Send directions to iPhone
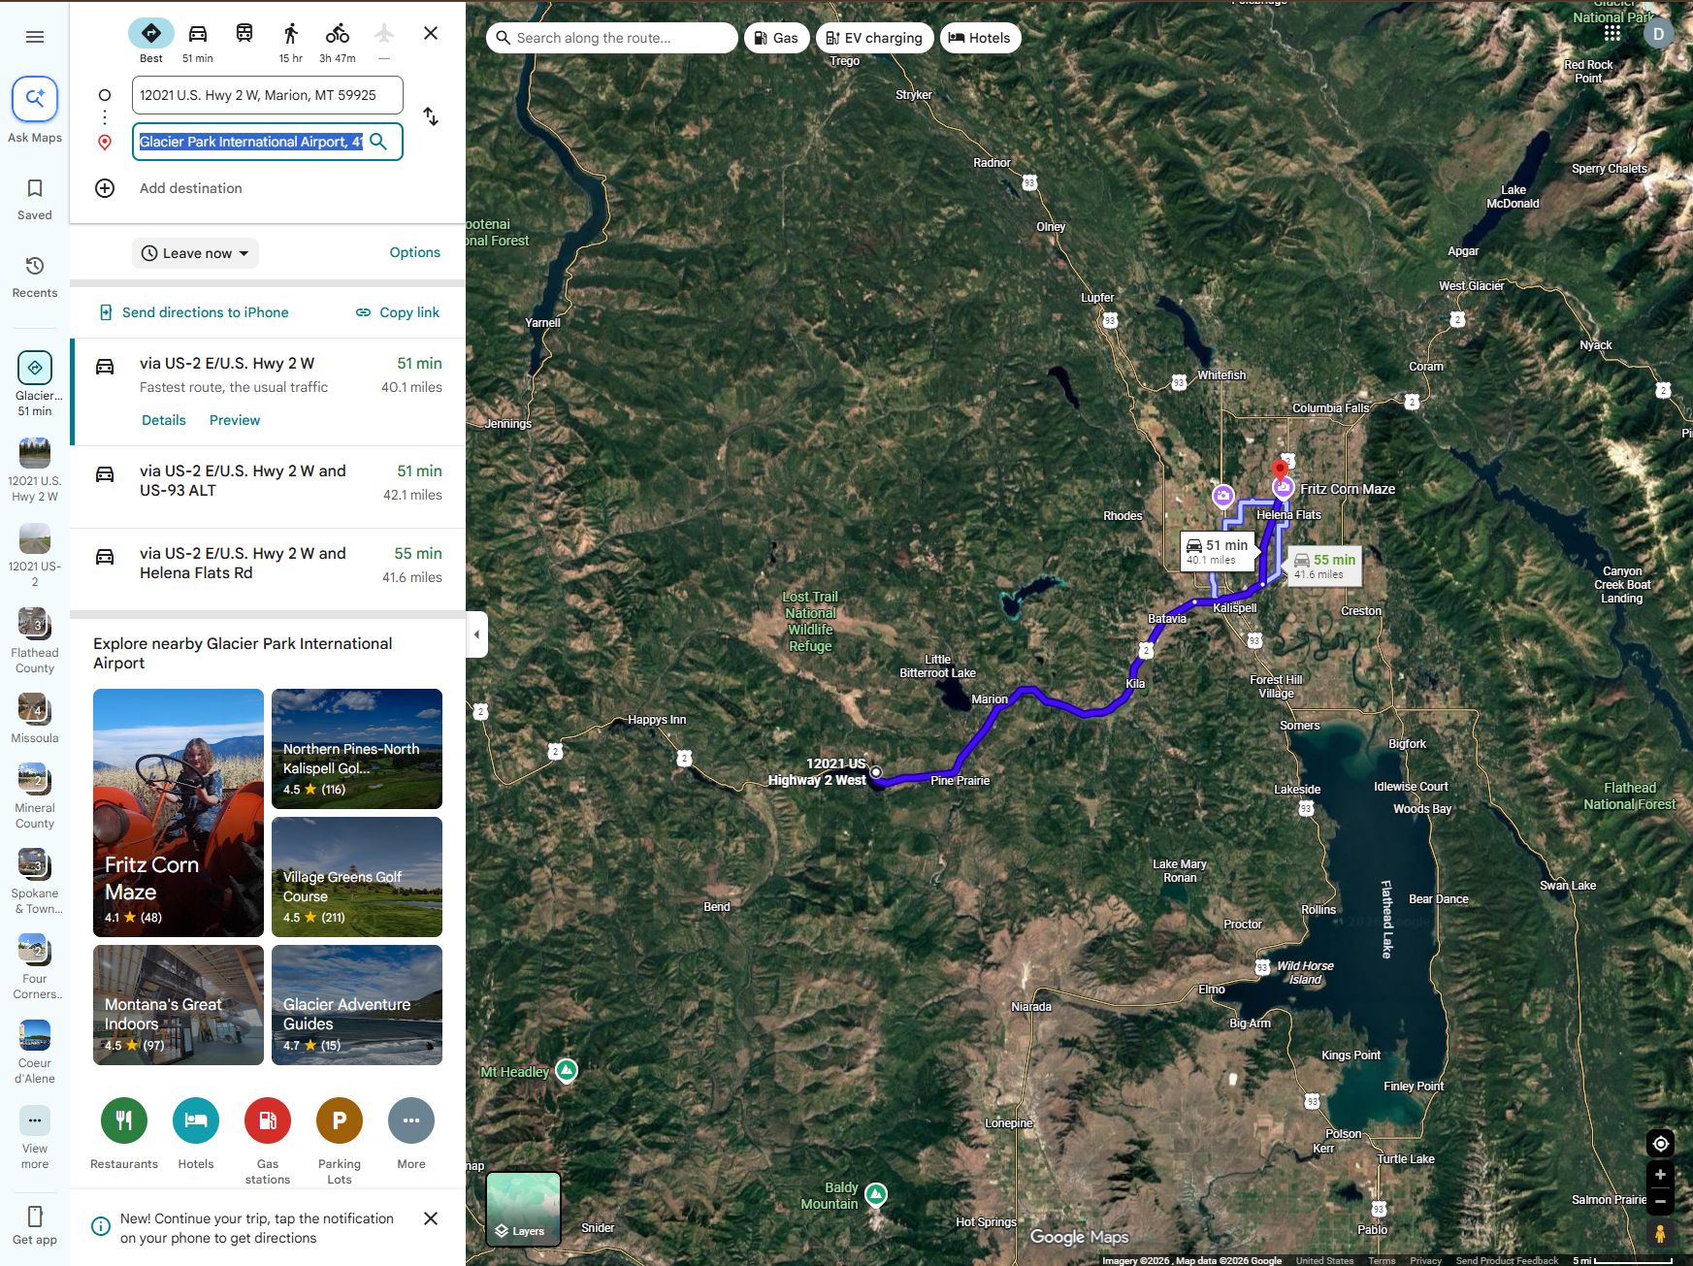 point(194,312)
